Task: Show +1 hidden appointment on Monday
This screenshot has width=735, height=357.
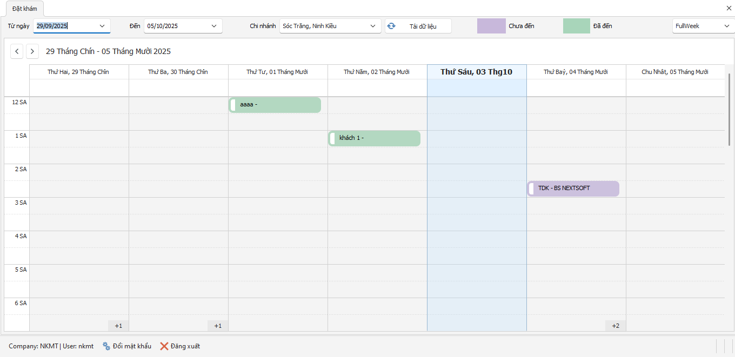Action: tap(118, 326)
